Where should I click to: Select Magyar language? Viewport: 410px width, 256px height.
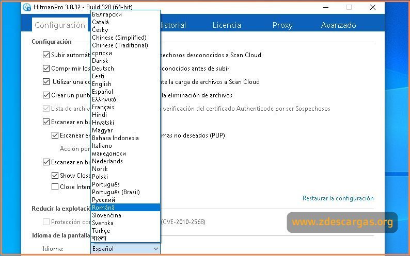click(x=125, y=130)
